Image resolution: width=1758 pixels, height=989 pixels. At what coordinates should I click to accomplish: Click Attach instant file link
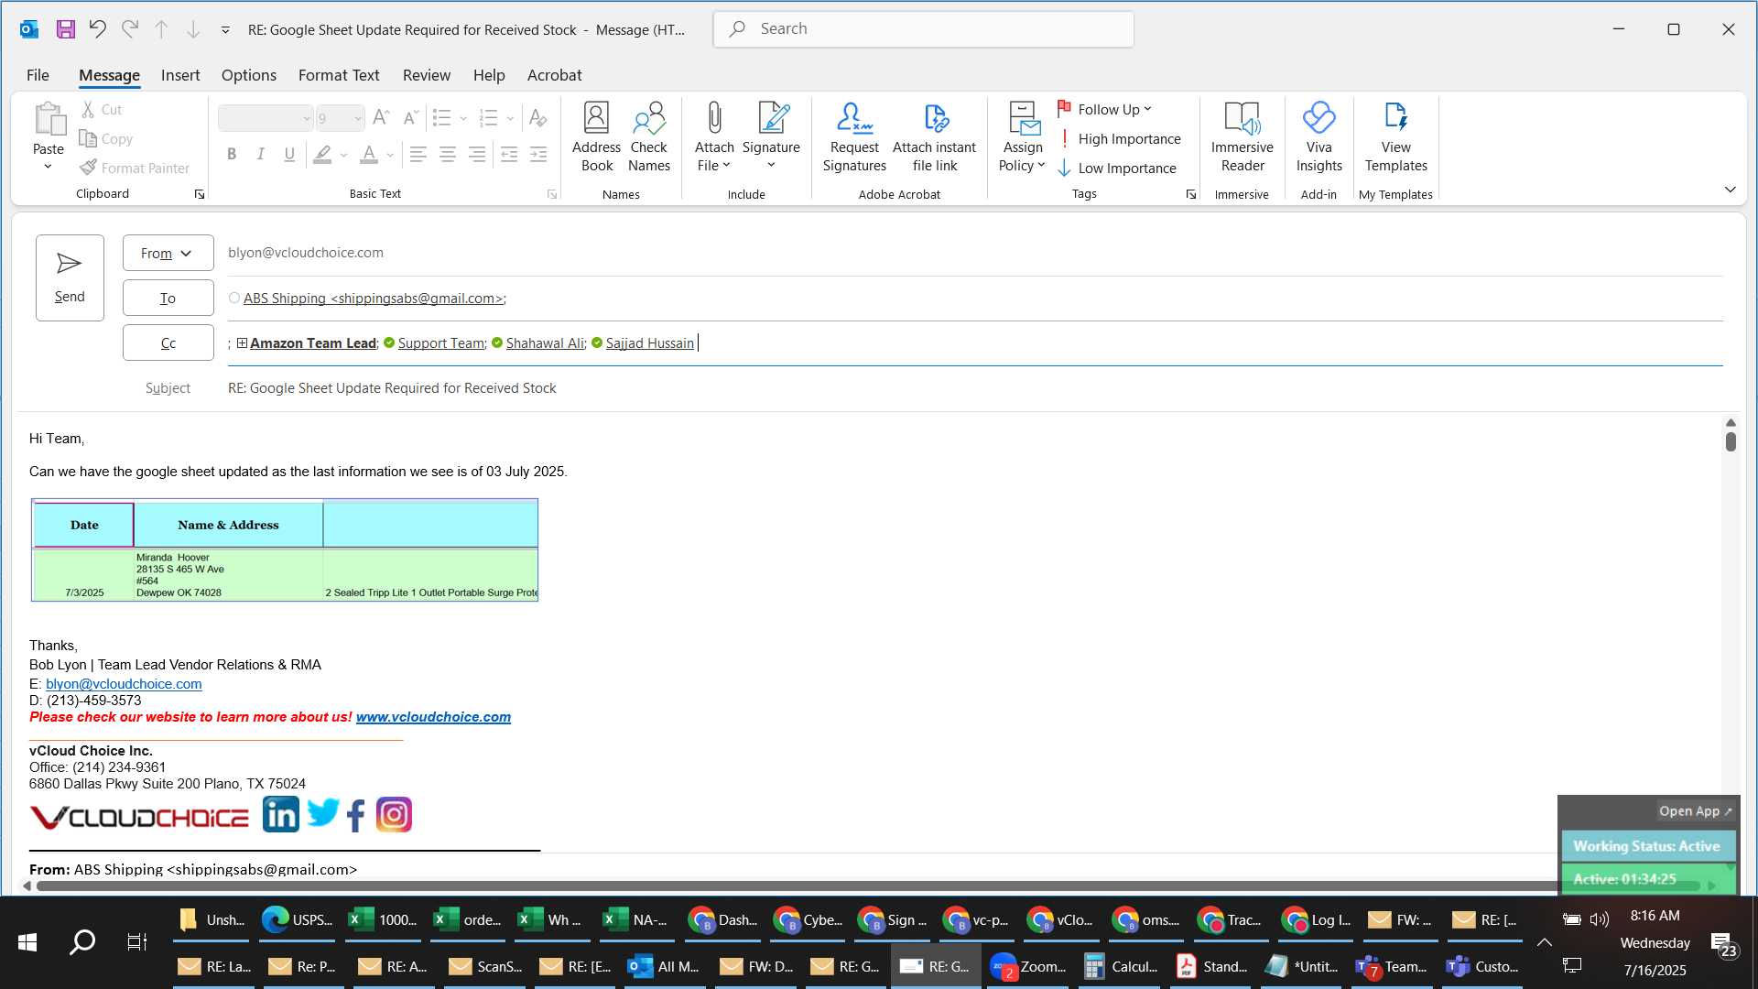[x=934, y=137]
